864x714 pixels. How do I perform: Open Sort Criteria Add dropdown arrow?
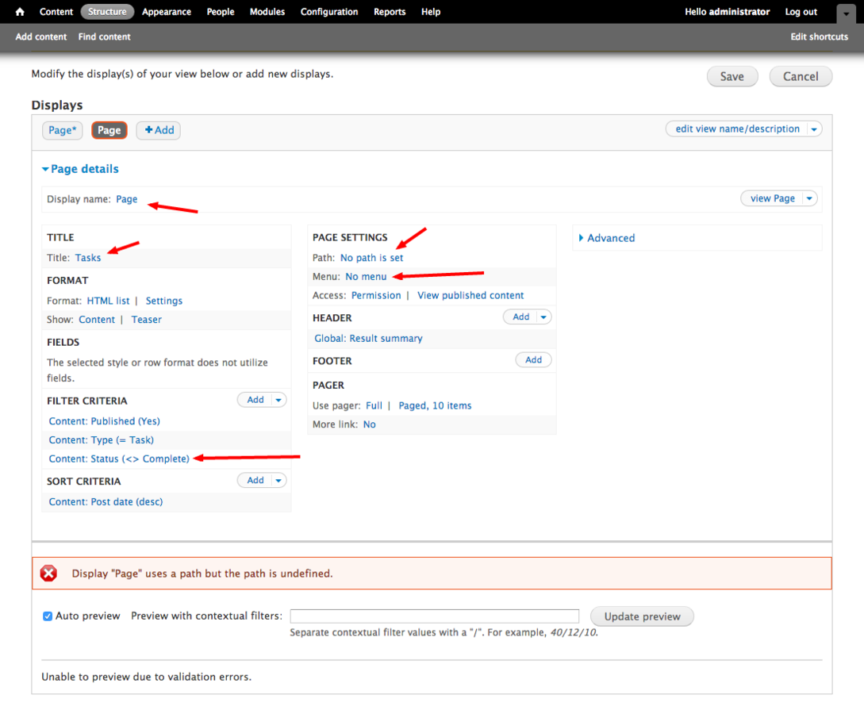pos(278,481)
